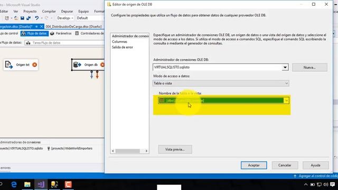This screenshot has height=190, width=338.
Task: Select the Origen db OLE DB source icon
Action: tap(77, 64)
